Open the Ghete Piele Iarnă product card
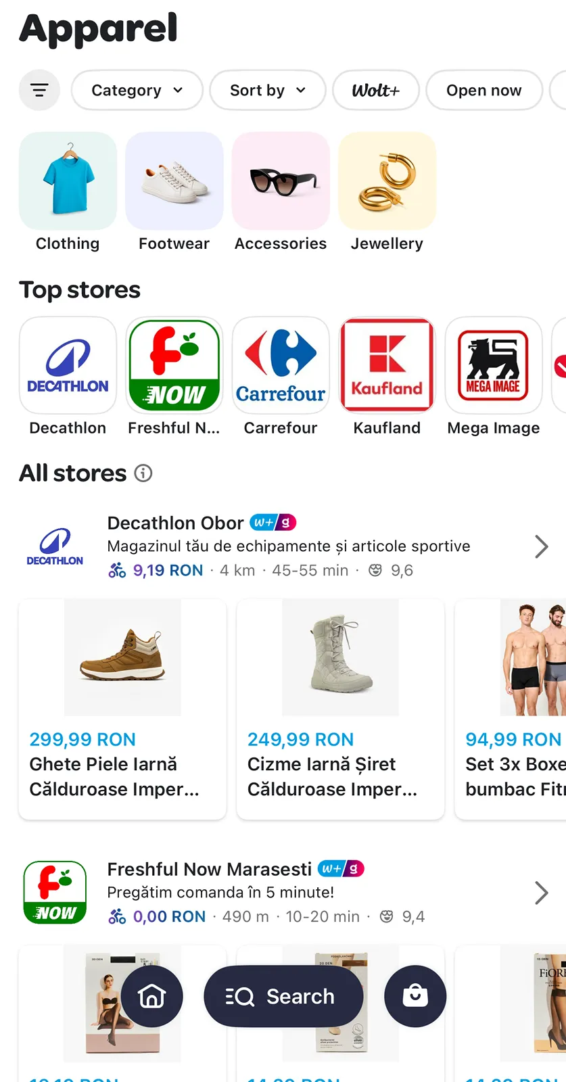Image resolution: width=566 pixels, height=1082 pixels. pyautogui.click(x=122, y=709)
